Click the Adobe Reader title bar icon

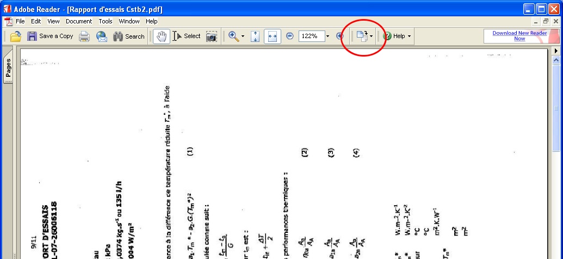pyautogui.click(x=7, y=9)
